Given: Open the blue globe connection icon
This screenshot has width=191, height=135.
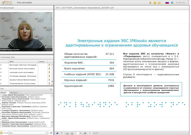Looking at the screenshot, I should [172, 3].
